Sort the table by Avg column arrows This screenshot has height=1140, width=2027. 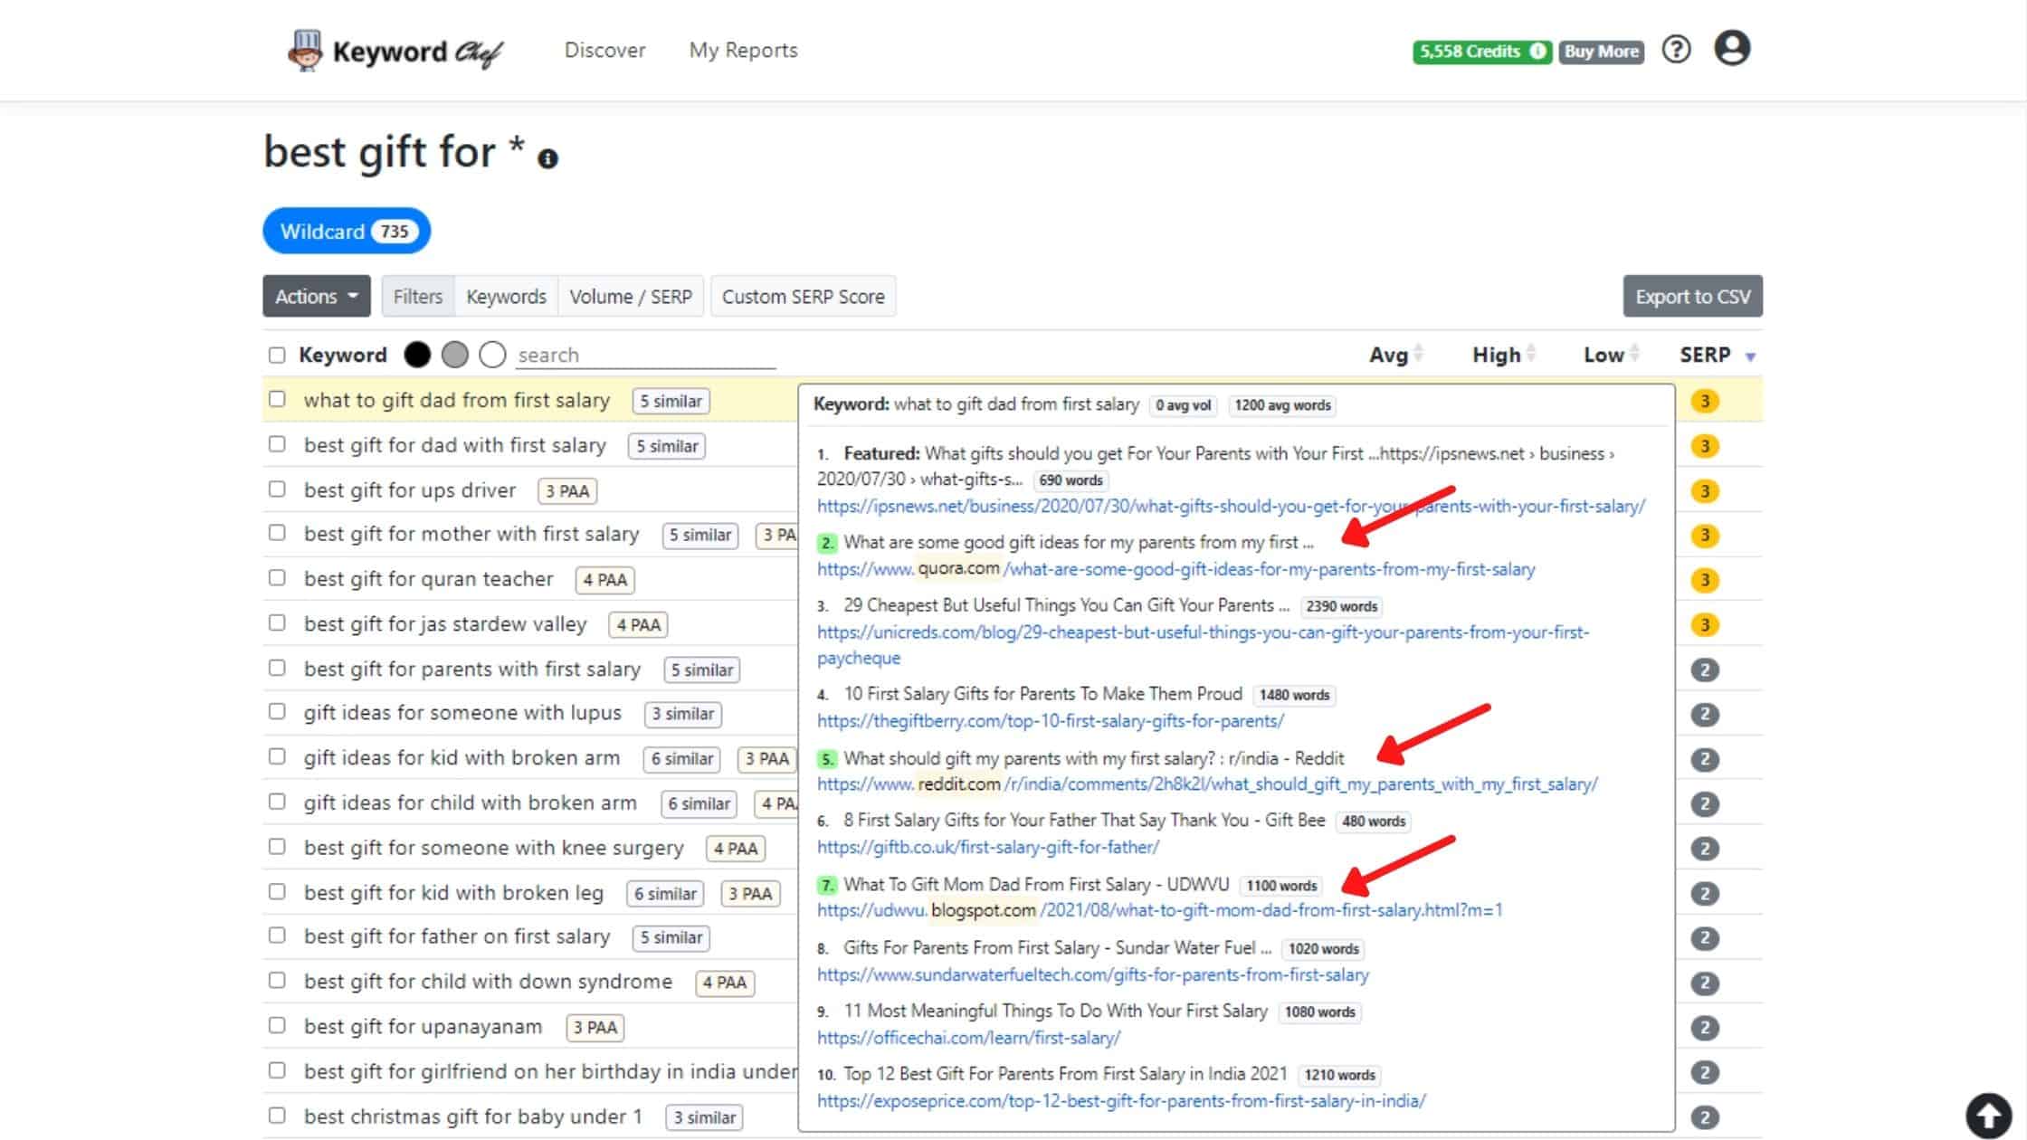1418,354
